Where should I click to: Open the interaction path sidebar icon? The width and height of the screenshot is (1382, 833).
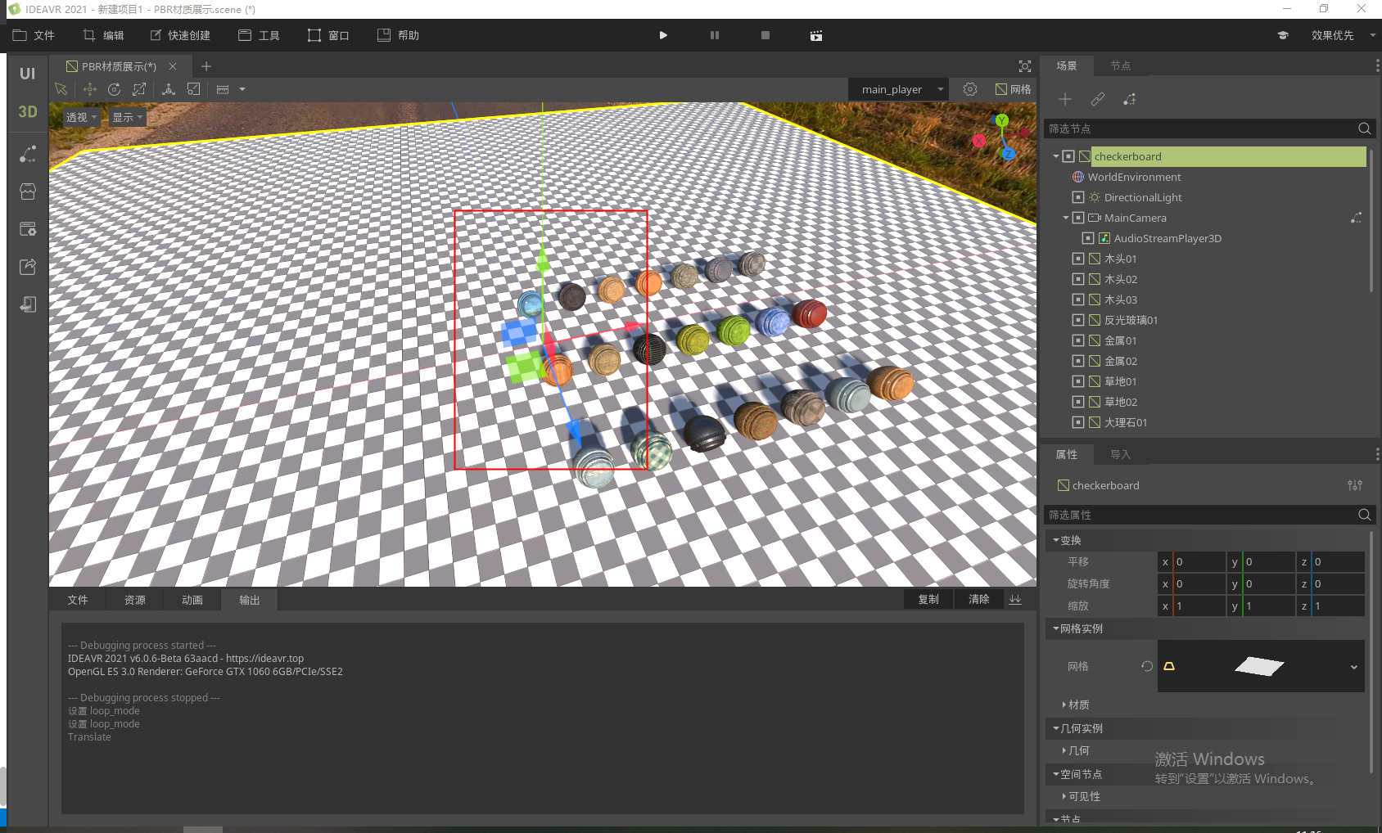[28, 154]
